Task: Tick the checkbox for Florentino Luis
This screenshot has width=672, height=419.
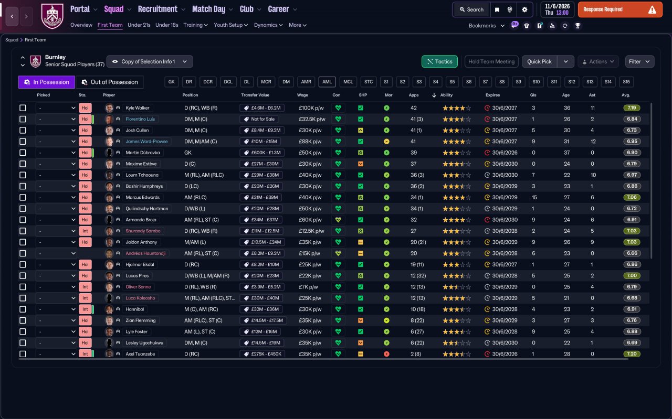Action: pyautogui.click(x=23, y=119)
